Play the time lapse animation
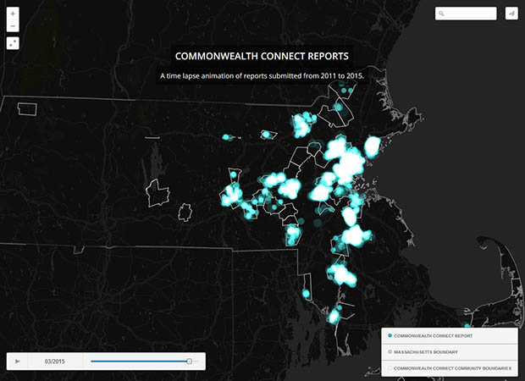The height and width of the screenshot is (381, 525). (x=18, y=362)
